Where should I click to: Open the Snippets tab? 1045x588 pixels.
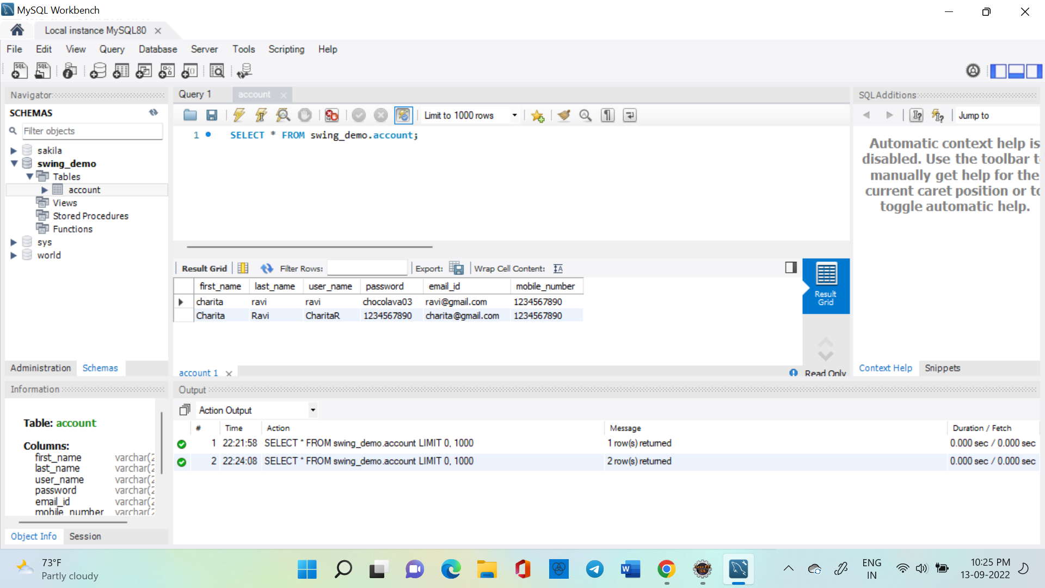(x=942, y=368)
